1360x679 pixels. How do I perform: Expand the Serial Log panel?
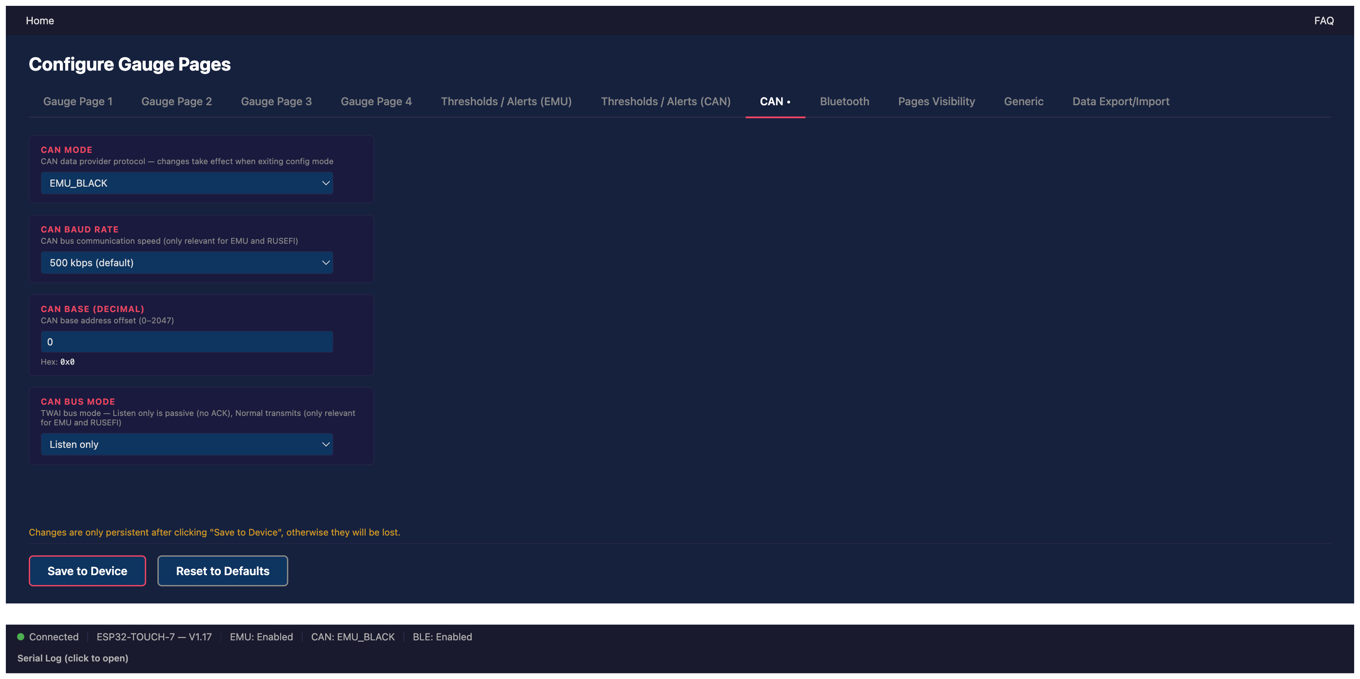[73, 658]
